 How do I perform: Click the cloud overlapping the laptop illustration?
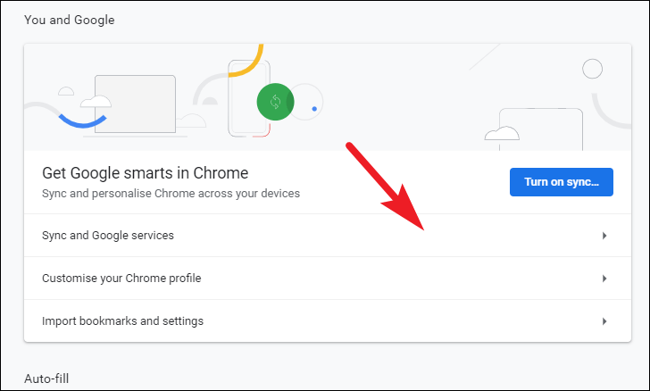click(96, 102)
